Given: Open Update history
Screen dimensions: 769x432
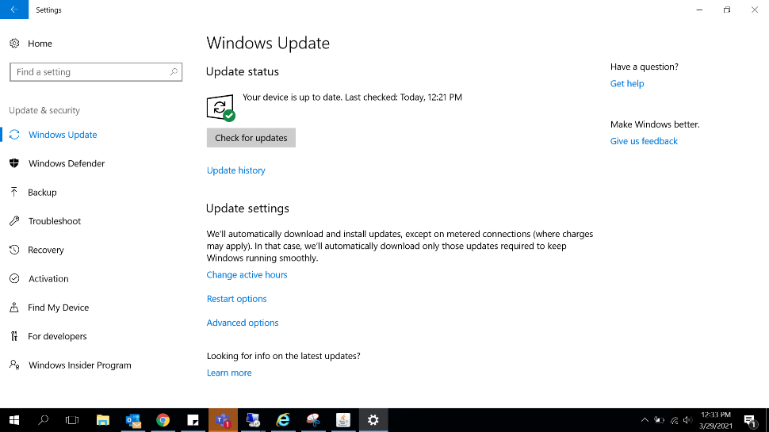Looking at the screenshot, I should (236, 170).
